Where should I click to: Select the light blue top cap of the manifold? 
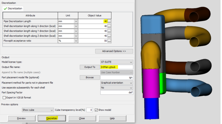(x=153, y=24)
